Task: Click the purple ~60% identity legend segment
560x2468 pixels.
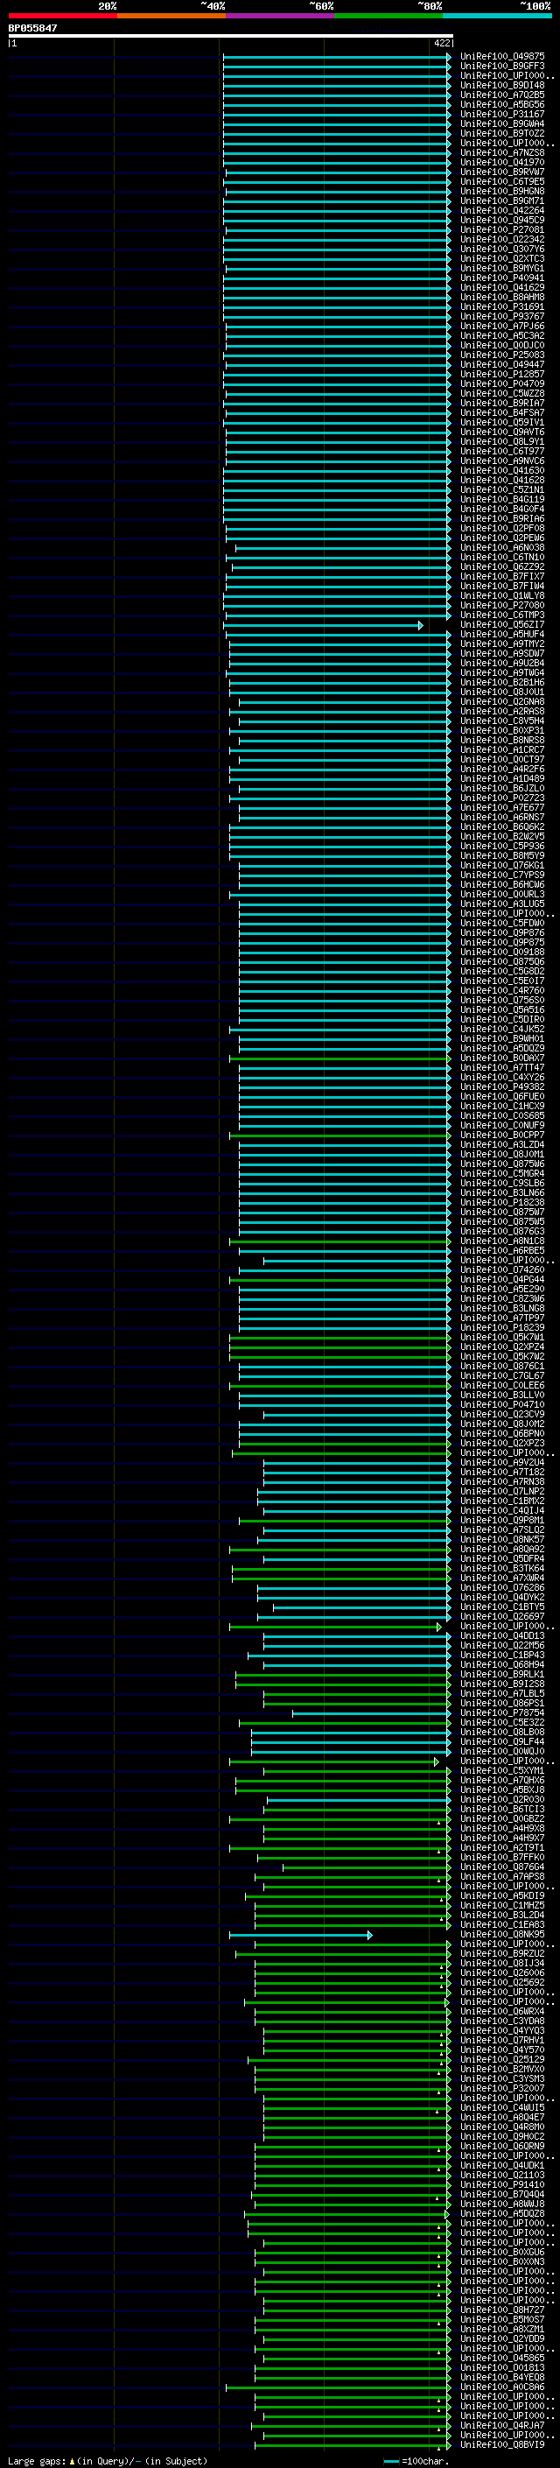Action: pyautogui.click(x=279, y=16)
